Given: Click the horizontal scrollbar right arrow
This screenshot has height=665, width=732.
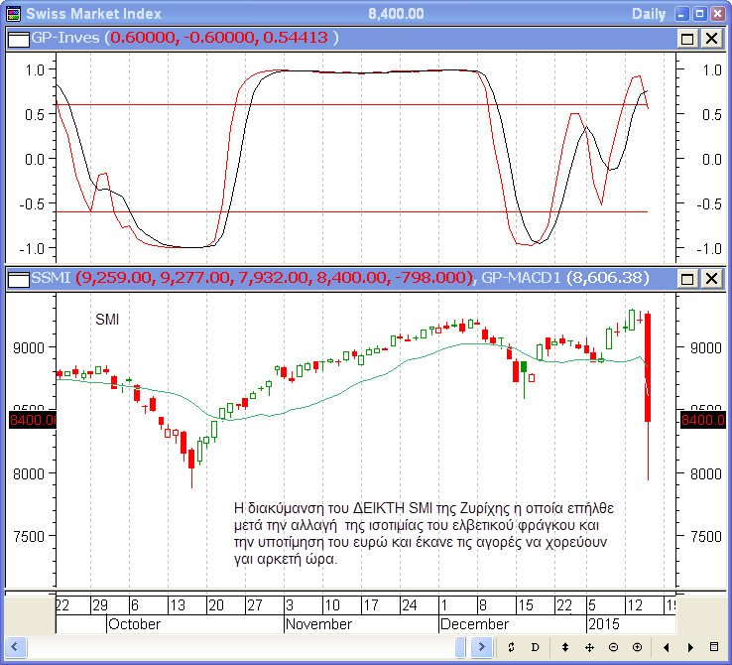Looking at the screenshot, I should tap(481, 647).
